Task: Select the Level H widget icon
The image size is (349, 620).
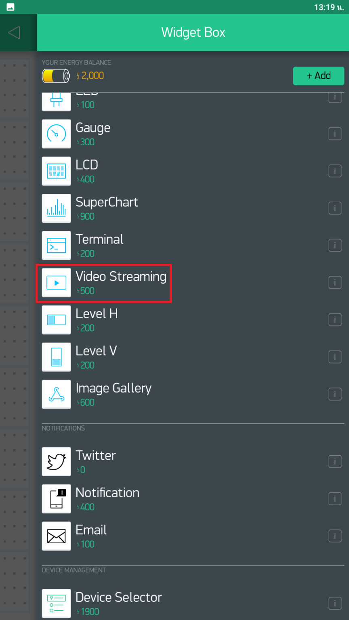Action: coord(57,320)
